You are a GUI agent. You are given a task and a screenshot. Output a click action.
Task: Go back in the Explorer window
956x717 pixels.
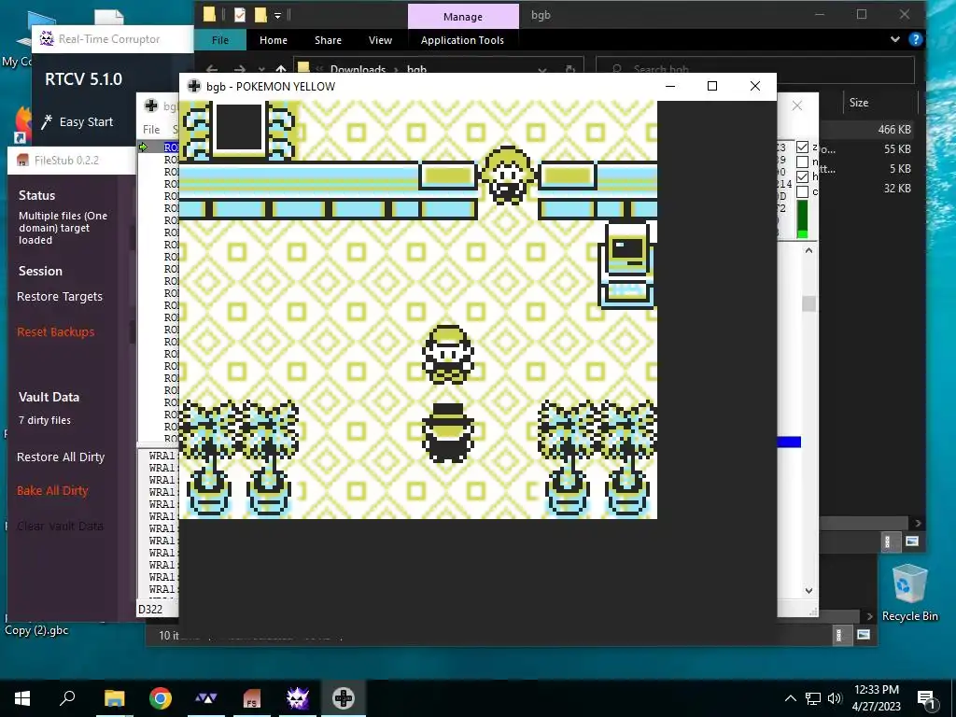coord(212,69)
